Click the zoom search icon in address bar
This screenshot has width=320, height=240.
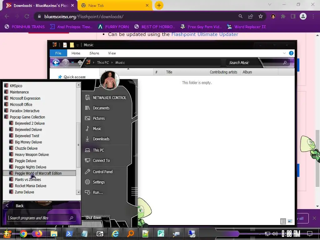point(241,16)
